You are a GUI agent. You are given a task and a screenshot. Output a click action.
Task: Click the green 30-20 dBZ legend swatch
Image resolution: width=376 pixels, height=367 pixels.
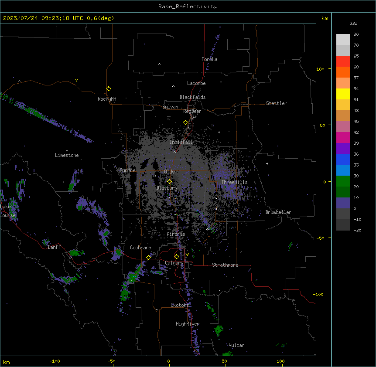tap(343, 181)
